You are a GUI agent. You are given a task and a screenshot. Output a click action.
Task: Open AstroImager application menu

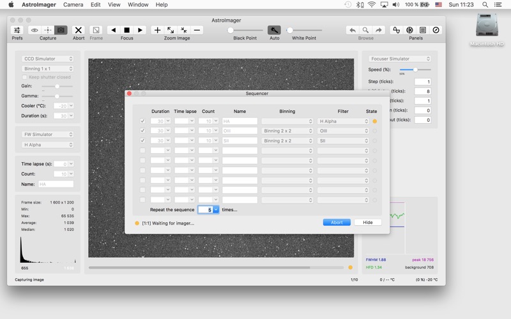39,4
